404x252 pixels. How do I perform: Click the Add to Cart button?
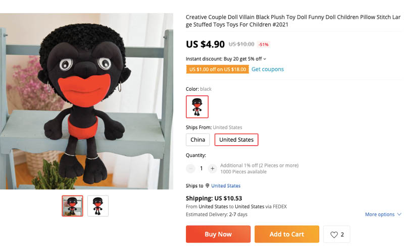[x=287, y=234]
